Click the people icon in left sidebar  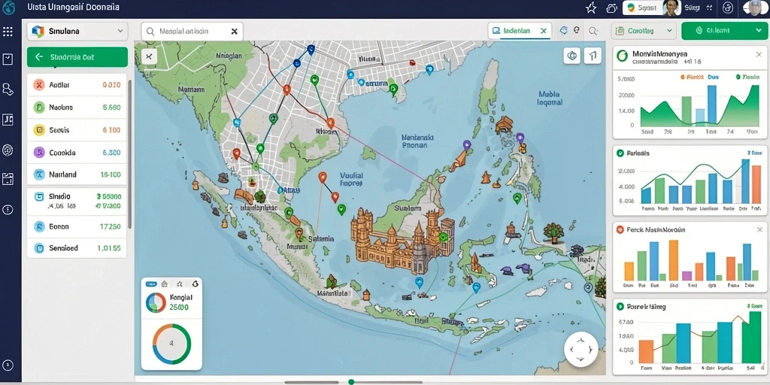(x=8, y=89)
